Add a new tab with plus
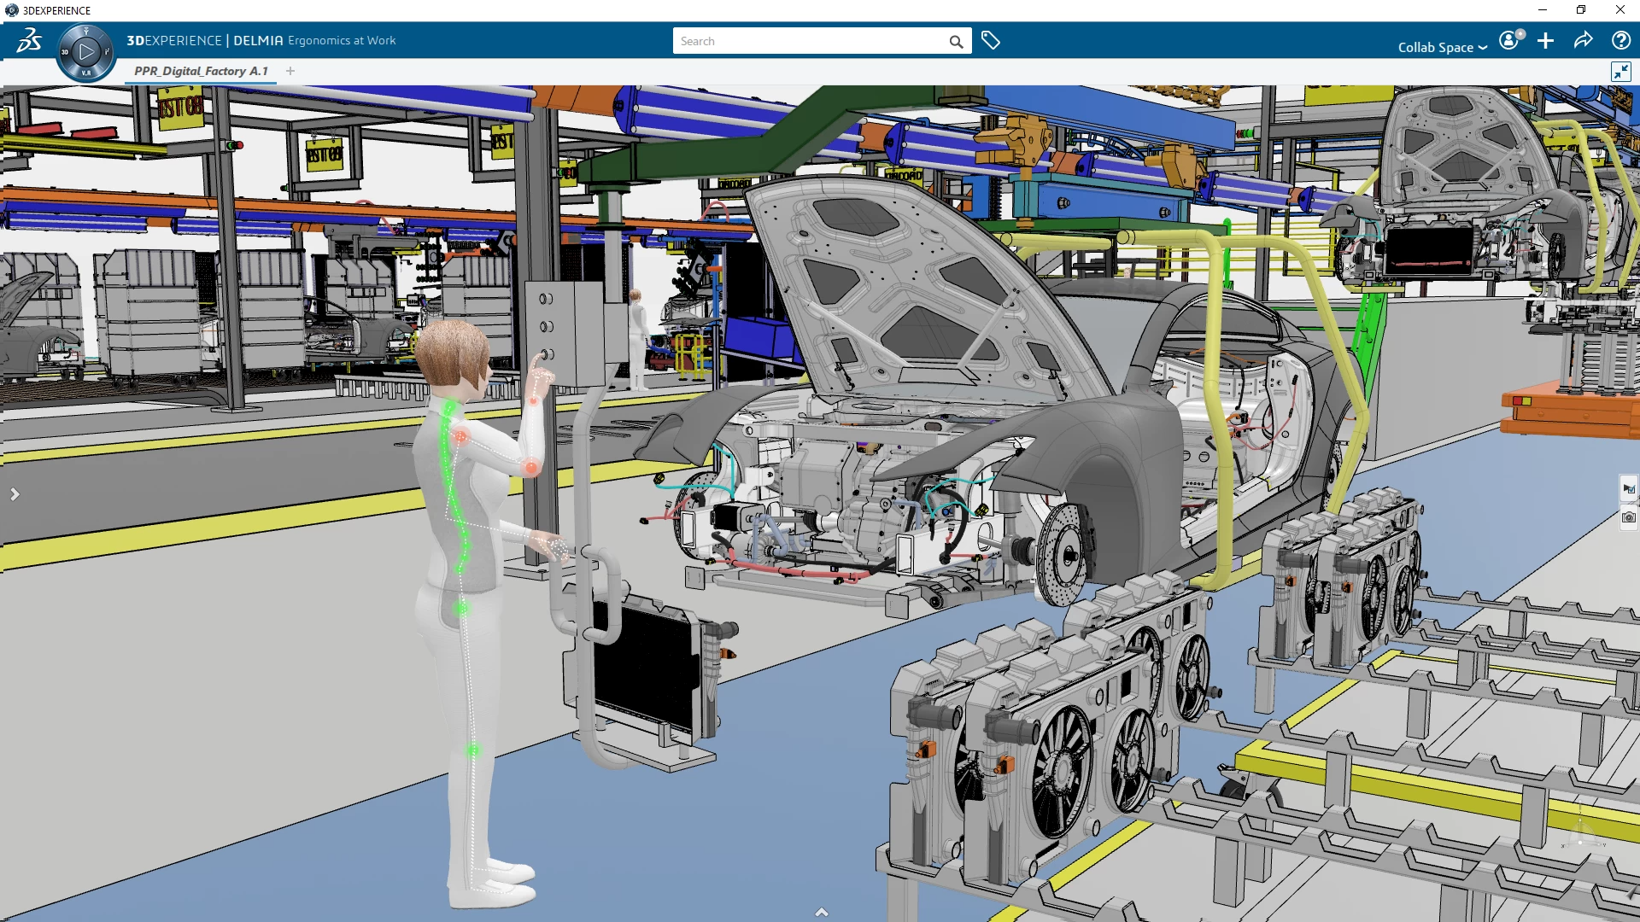This screenshot has width=1640, height=922. (290, 71)
